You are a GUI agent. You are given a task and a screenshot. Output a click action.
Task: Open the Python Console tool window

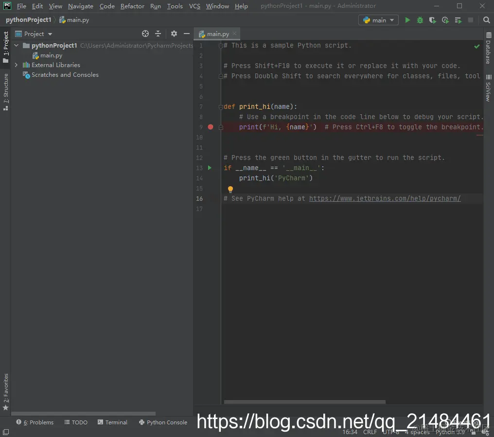163,422
